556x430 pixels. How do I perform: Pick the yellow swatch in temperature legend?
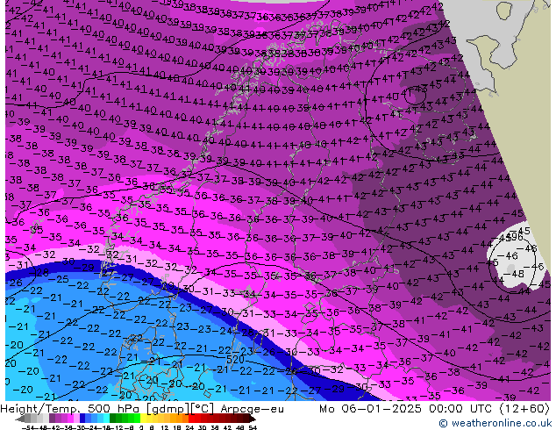tap(143, 419)
